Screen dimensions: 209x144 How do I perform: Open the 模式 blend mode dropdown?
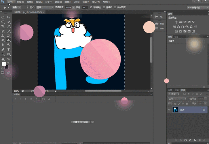(x=44, y=7)
